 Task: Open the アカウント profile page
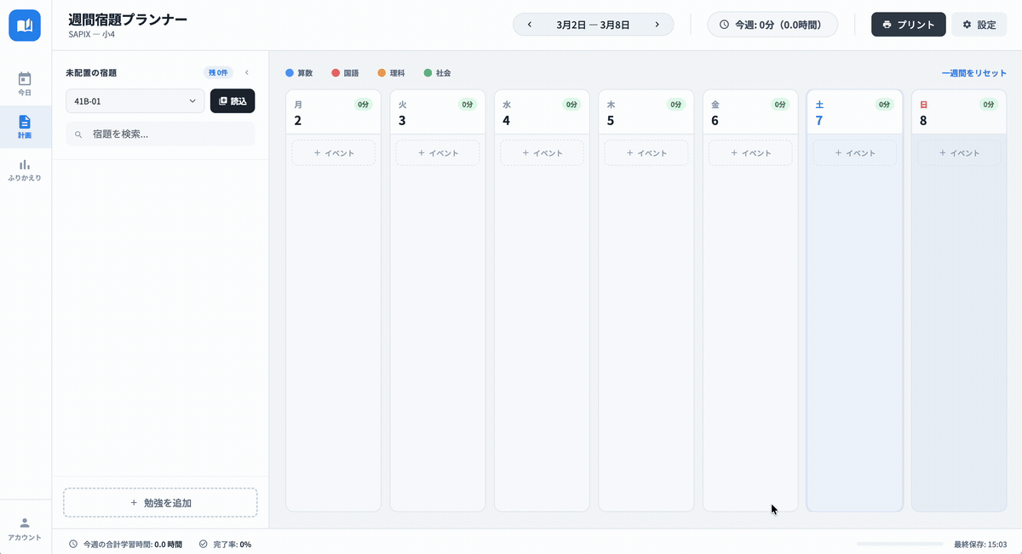point(25,528)
